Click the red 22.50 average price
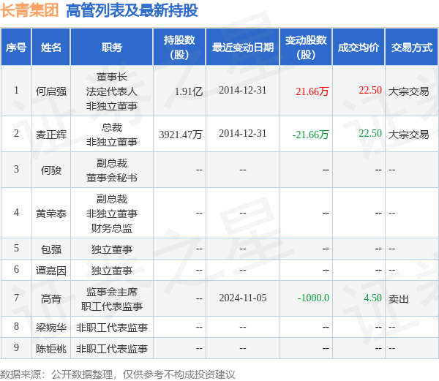This screenshot has height=381, width=439. click(370, 90)
